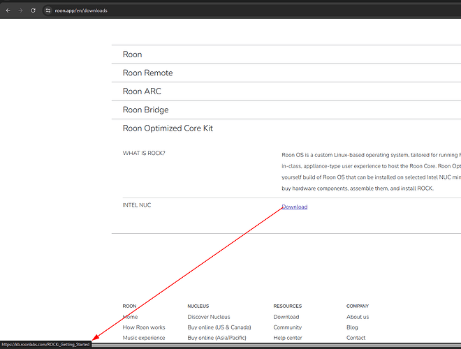Open site information icon in address bar
The width and height of the screenshot is (461, 349).
48,10
